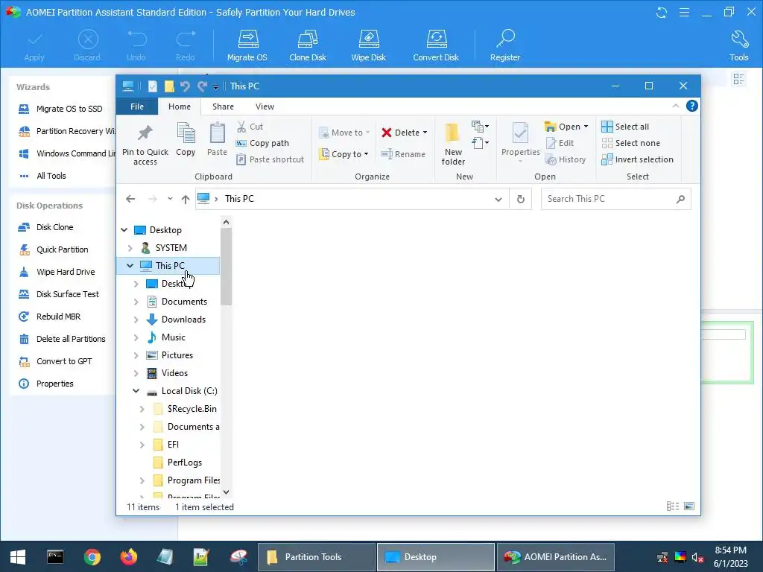Switch to the View ribbon tab

(x=265, y=107)
